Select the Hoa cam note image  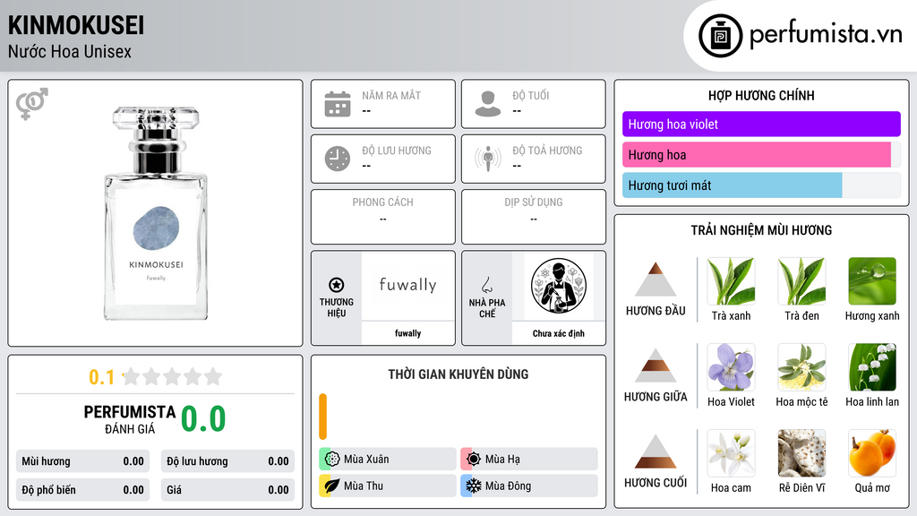tap(731, 453)
